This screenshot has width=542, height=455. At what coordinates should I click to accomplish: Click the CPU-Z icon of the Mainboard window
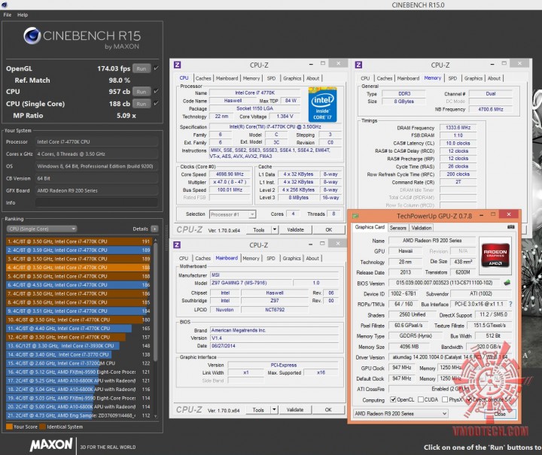pos(177,244)
